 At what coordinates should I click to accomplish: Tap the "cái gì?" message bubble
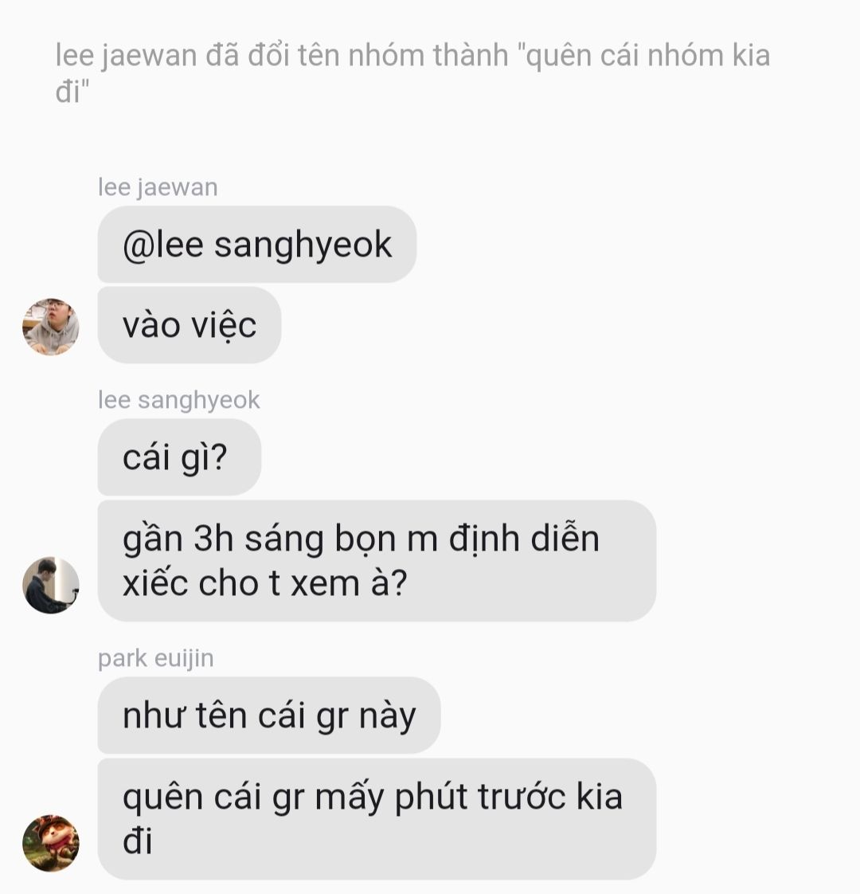pos(179,457)
